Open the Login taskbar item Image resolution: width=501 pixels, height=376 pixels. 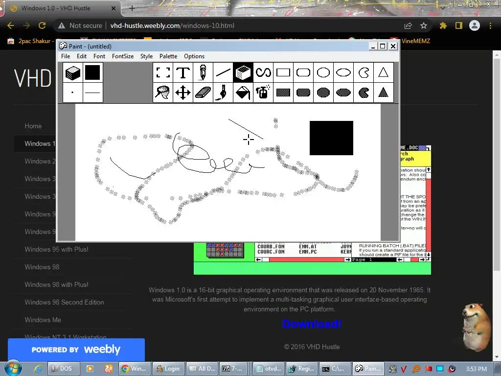[168, 369]
